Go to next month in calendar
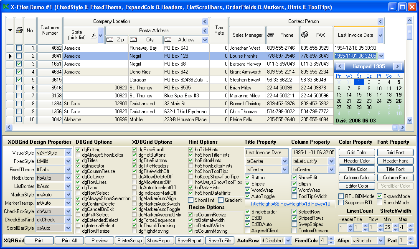This screenshot has height=249, width=419. [x=397, y=66]
